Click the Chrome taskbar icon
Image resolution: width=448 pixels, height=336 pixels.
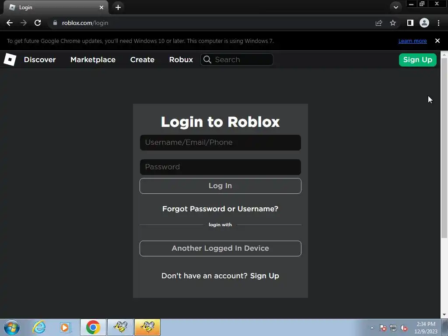point(93,327)
